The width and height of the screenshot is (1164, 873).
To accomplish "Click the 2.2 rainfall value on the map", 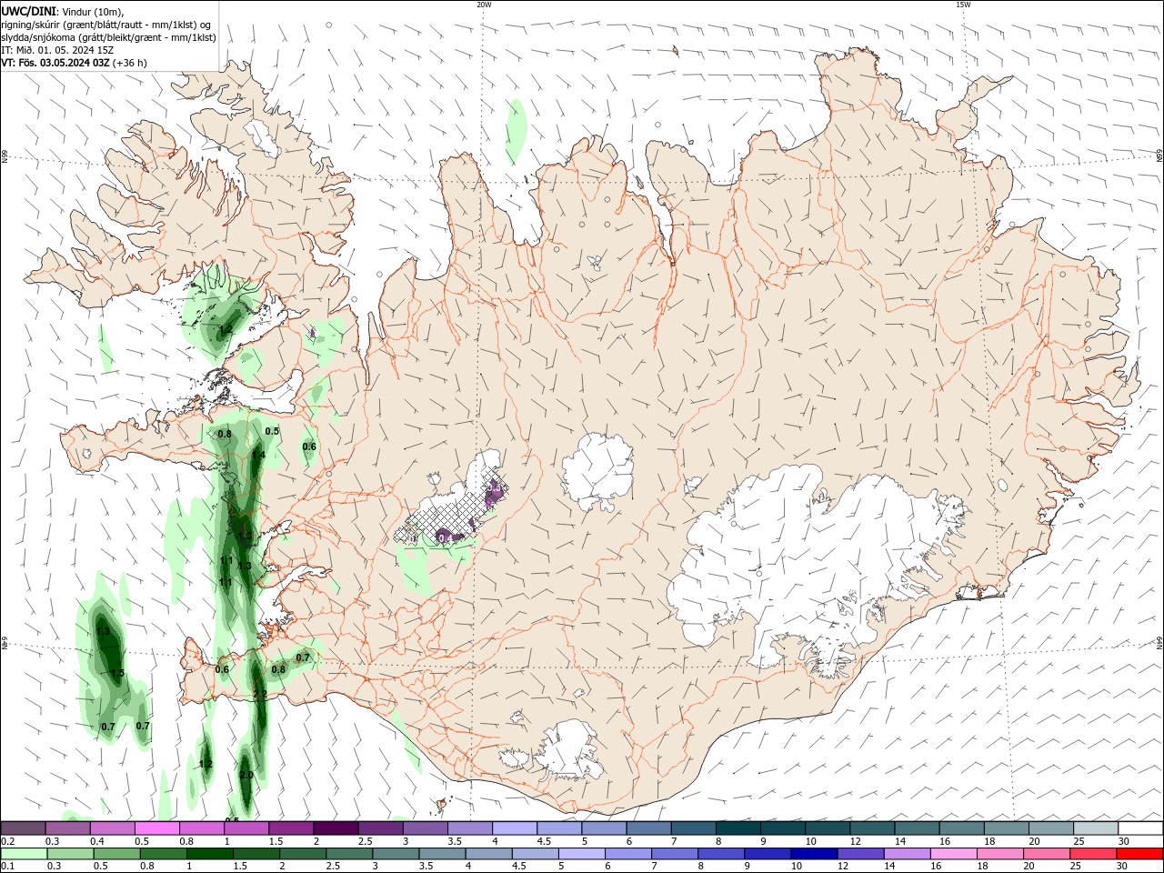I will coord(260,694).
